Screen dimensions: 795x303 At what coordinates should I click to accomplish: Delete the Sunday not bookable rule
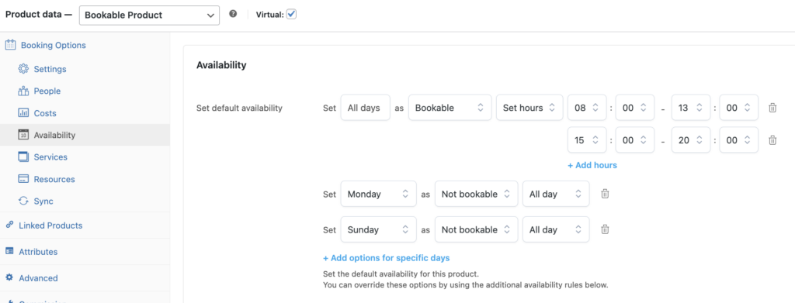(604, 229)
